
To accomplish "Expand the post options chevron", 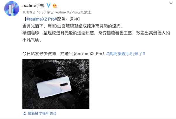I will click(171, 3).
